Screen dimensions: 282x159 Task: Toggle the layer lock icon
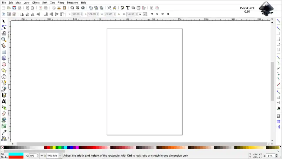[45, 156]
